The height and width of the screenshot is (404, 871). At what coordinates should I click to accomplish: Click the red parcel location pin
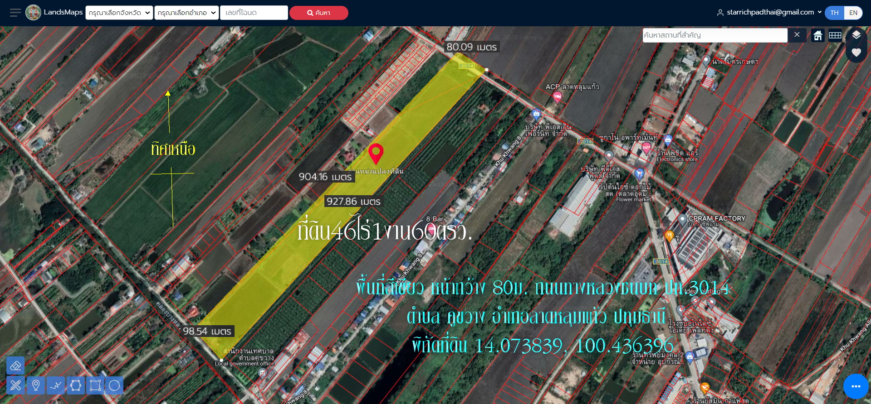(376, 154)
